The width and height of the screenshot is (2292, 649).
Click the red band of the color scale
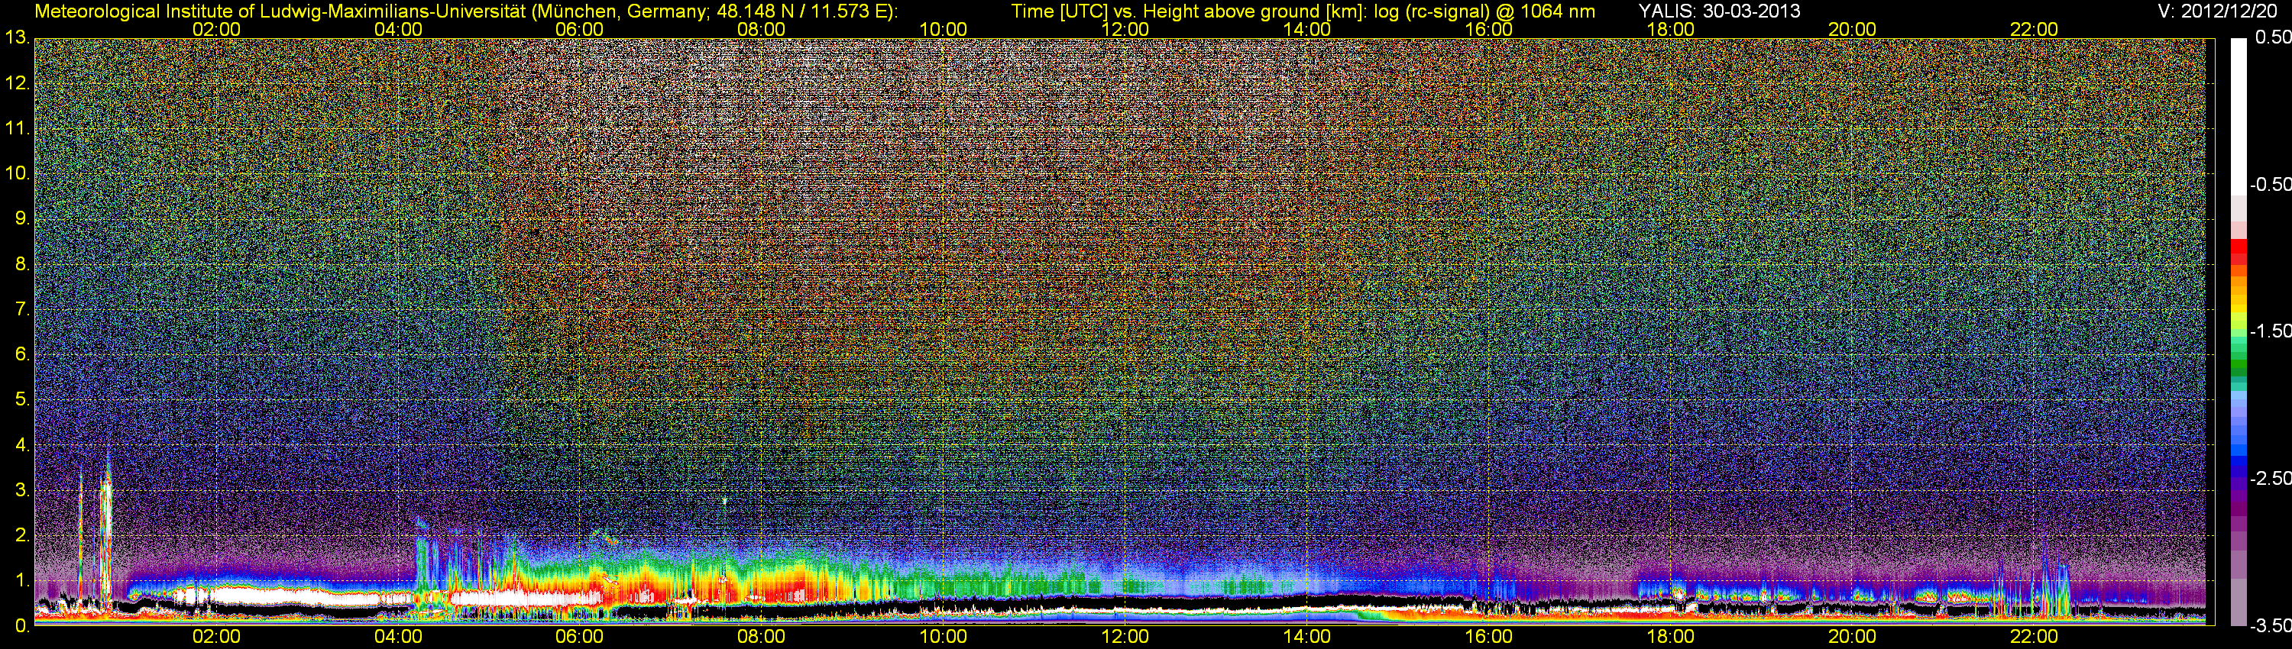pyautogui.click(x=2239, y=252)
